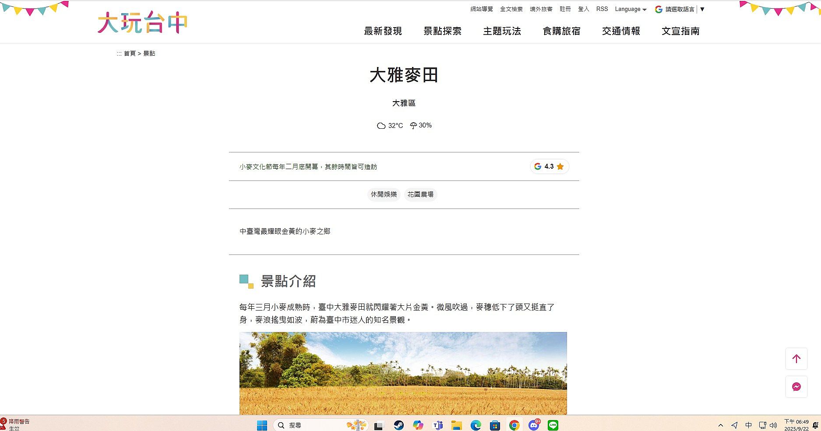Click the Google 4.3 star rating badge
This screenshot has width=821, height=431.
[549, 166]
